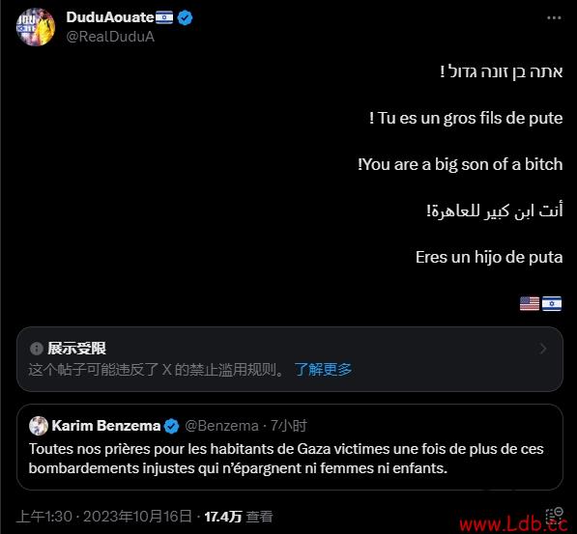Click the post timestamp 上午1:30 · 2023年10月16日

click(x=104, y=517)
